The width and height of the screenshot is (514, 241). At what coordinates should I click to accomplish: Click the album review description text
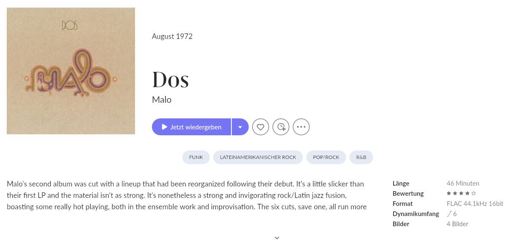186,195
